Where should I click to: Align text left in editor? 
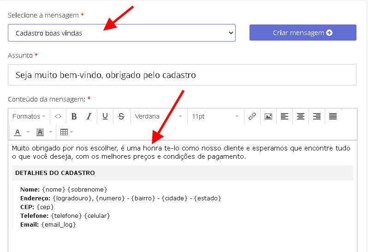pyautogui.click(x=285, y=116)
